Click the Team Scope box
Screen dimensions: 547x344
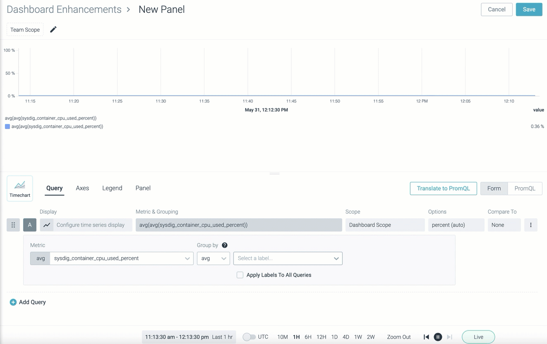25,29
